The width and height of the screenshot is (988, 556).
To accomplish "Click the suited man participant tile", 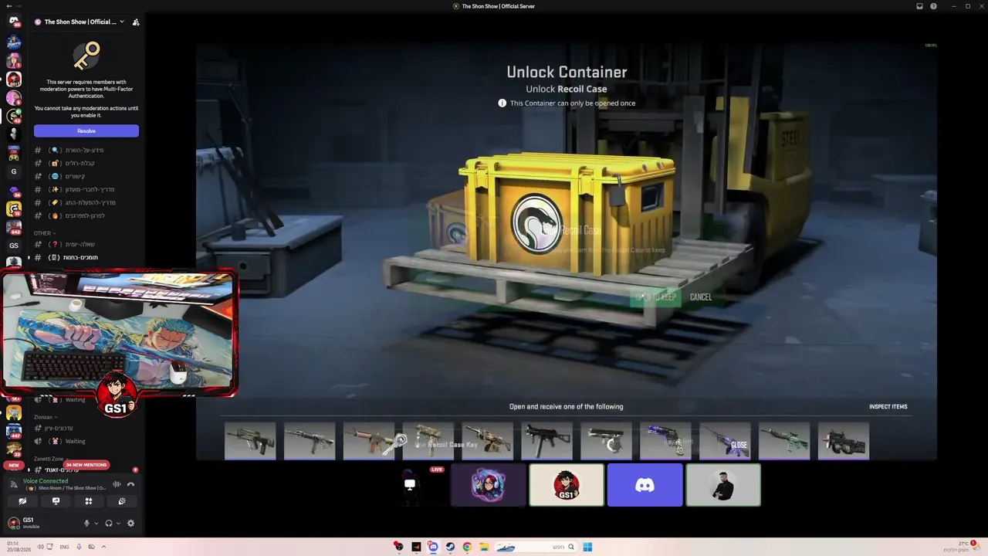I will [x=723, y=485].
